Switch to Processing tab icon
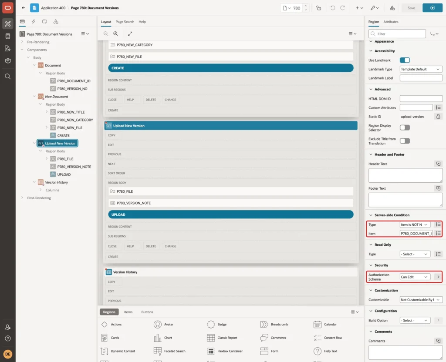 click(x=44, y=22)
